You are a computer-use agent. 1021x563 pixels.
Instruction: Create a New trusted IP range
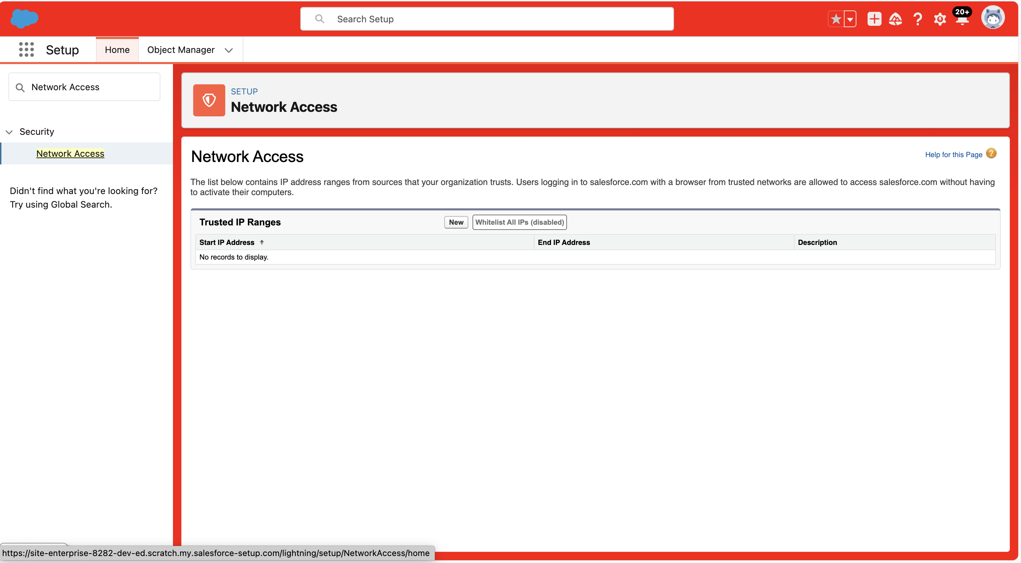(x=456, y=222)
